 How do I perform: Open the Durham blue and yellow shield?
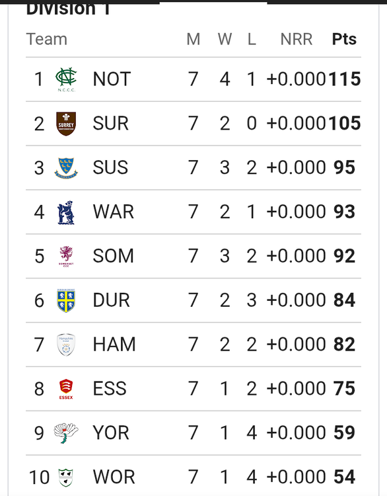(66, 300)
